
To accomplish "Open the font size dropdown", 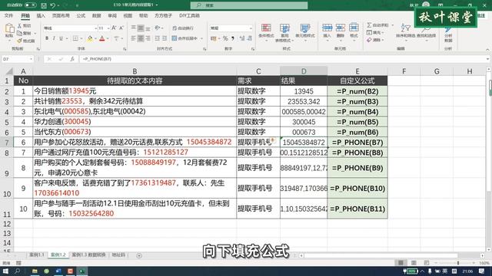I will tap(108, 28).
